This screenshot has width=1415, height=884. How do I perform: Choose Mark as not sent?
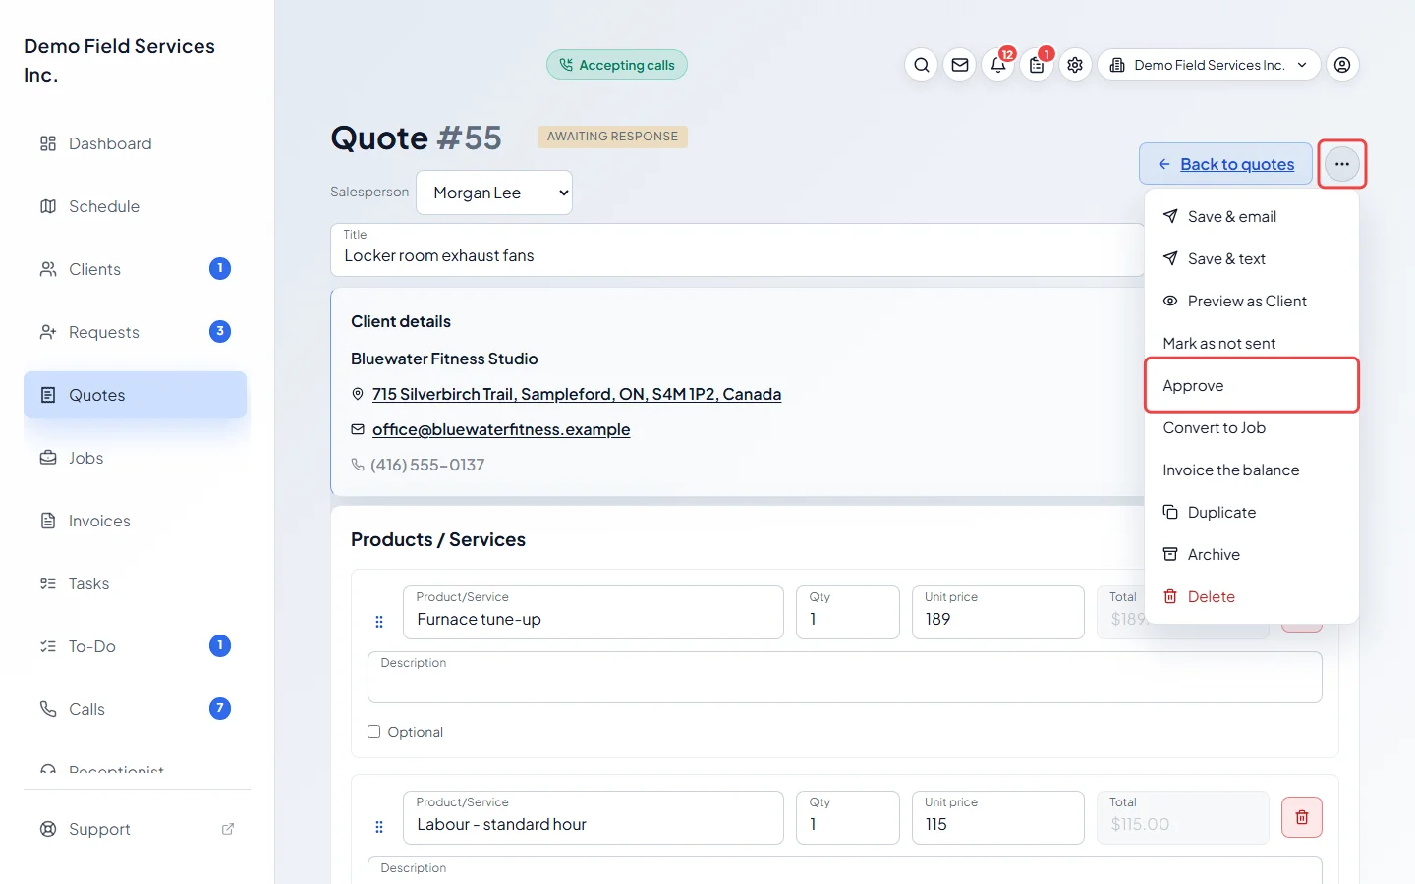click(1252, 343)
